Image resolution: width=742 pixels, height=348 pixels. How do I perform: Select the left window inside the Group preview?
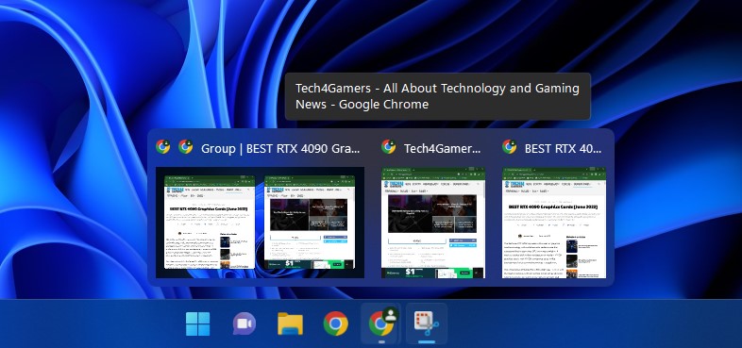coord(210,223)
